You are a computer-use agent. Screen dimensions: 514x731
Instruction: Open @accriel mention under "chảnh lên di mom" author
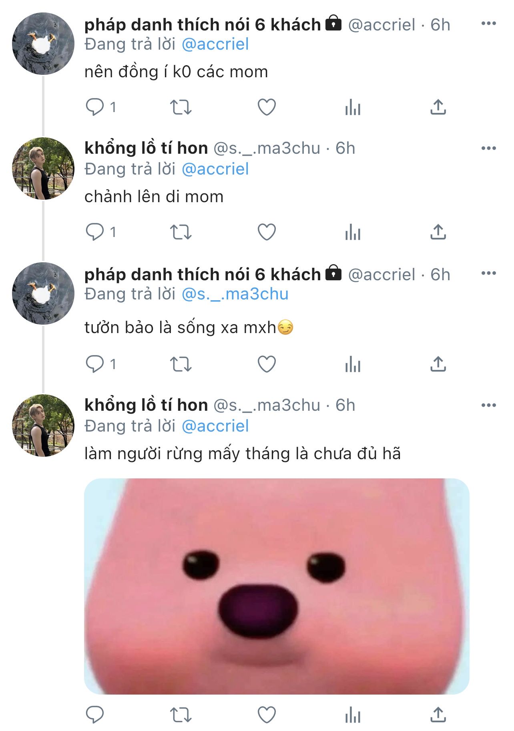215,169
